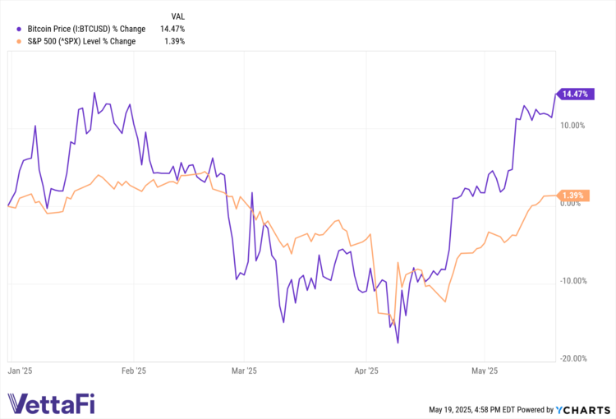Select the Feb '25 x-axis marker
The width and height of the screenshot is (616, 419).
click(133, 371)
